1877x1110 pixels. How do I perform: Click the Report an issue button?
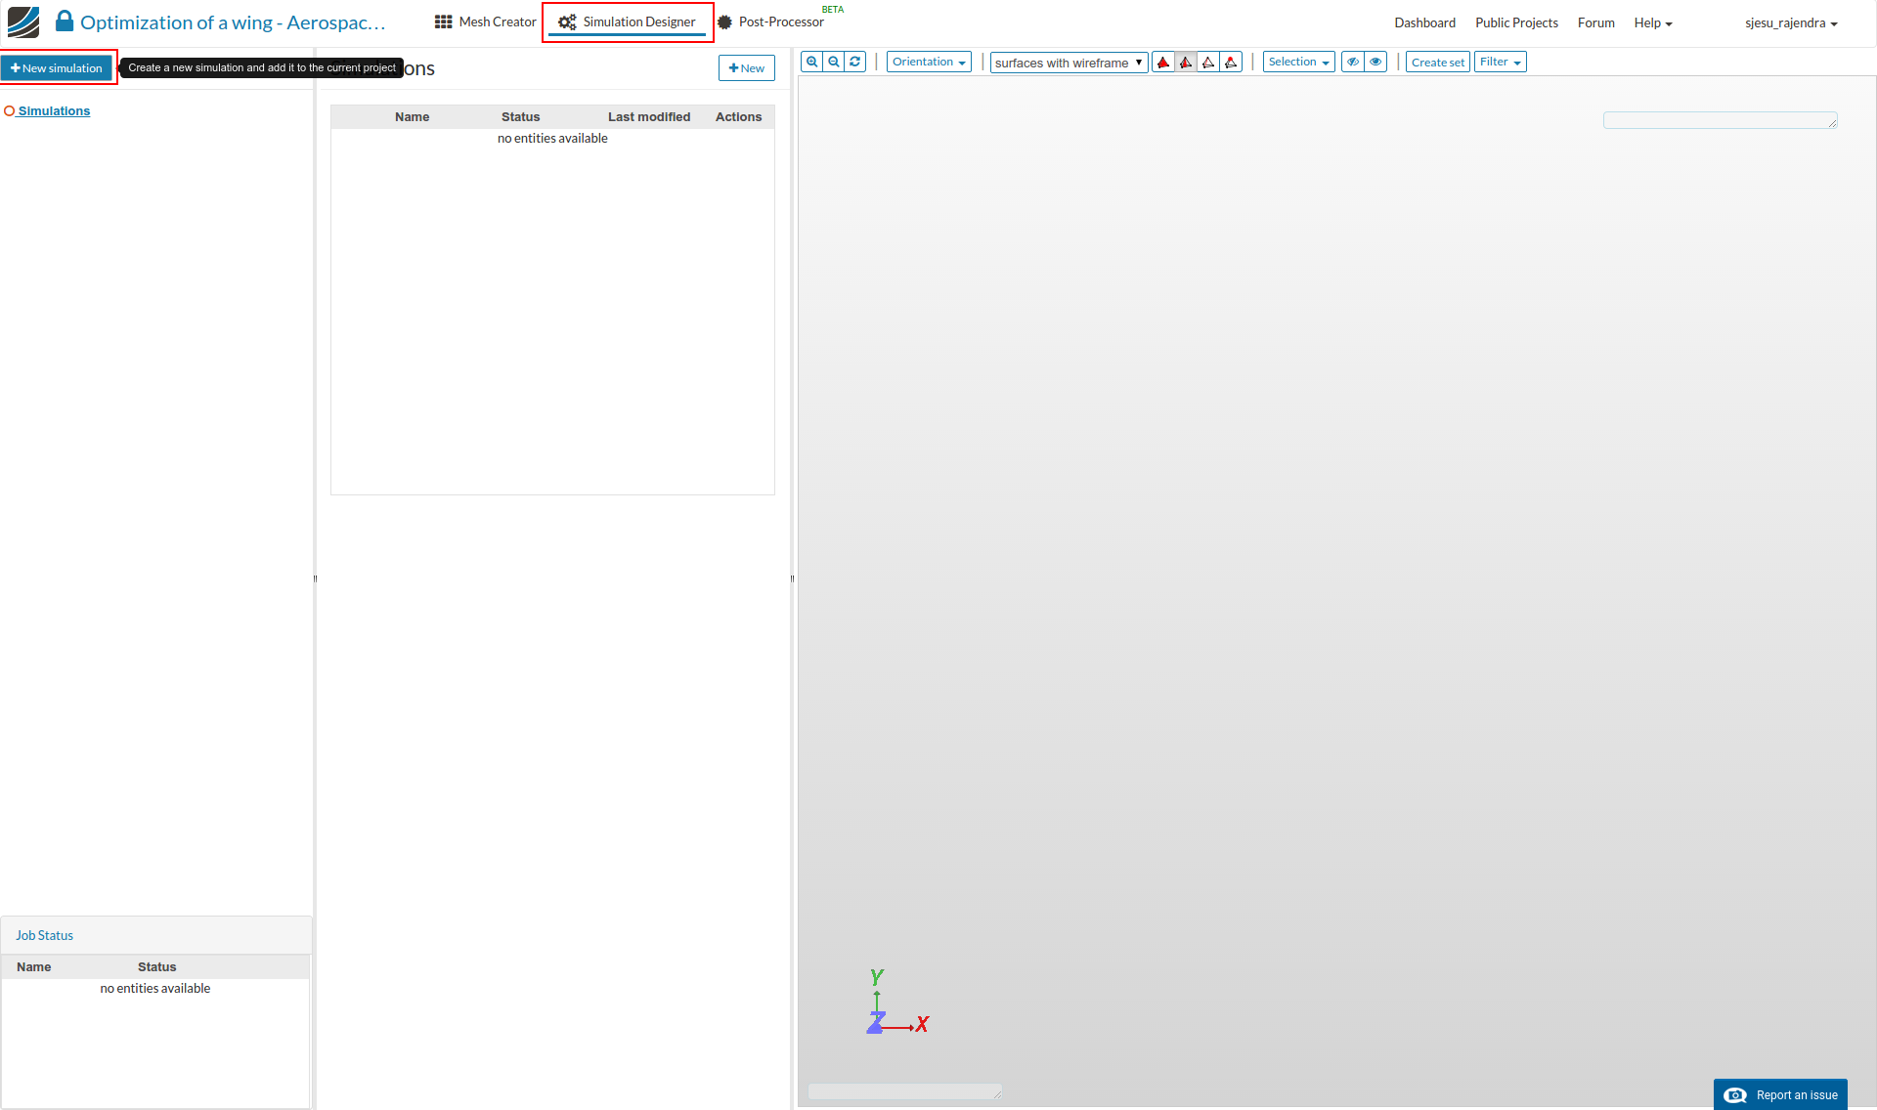coord(1779,1094)
